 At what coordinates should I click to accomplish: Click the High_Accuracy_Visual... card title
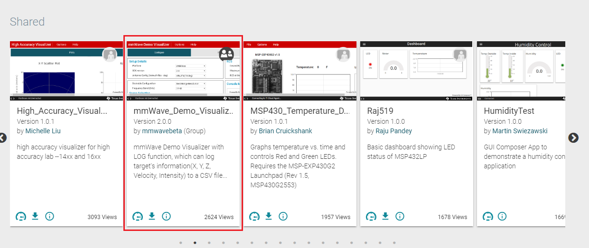(x=62, y=111)
